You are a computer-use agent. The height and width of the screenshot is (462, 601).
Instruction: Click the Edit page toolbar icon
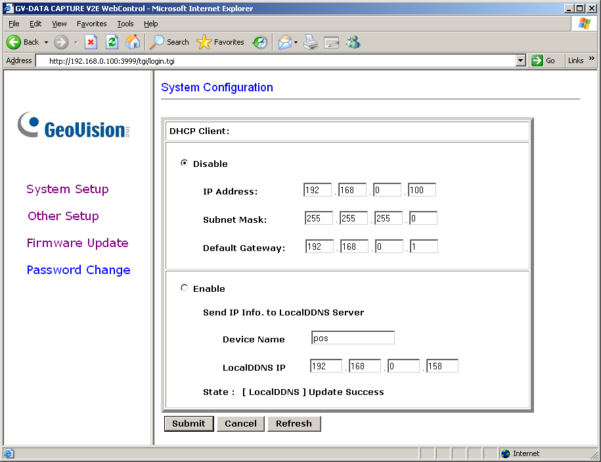pos(332,42)
